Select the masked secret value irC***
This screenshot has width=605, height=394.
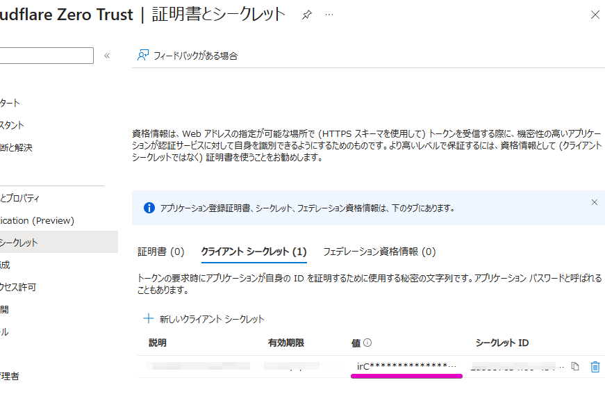pyautogui.click(x=406, y=366)
